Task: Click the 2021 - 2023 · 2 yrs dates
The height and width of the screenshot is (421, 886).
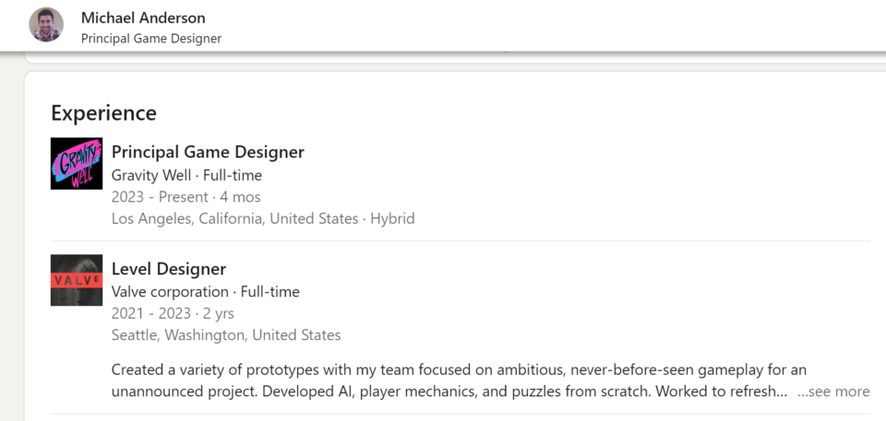Action: click(x=173, y=313)
